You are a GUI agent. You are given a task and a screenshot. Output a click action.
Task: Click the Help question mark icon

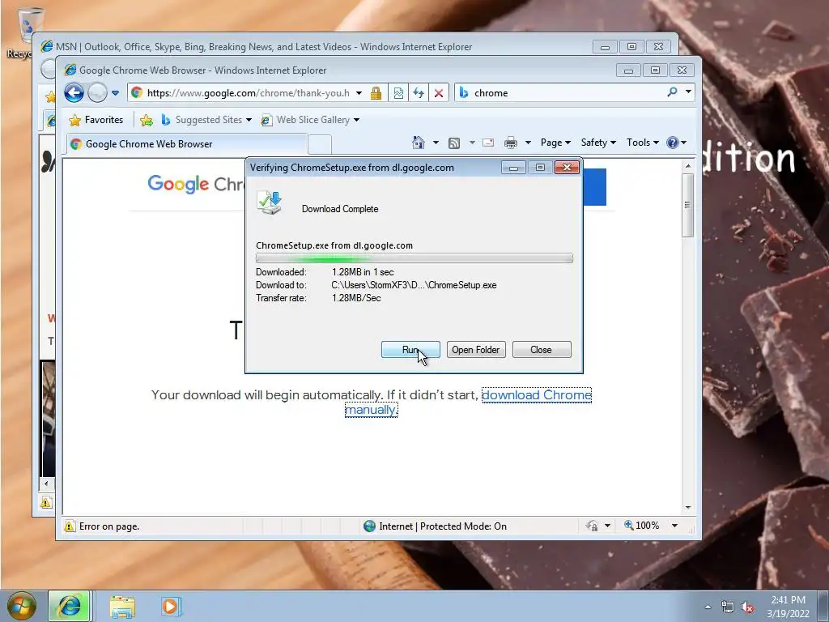tap(673, 143)
